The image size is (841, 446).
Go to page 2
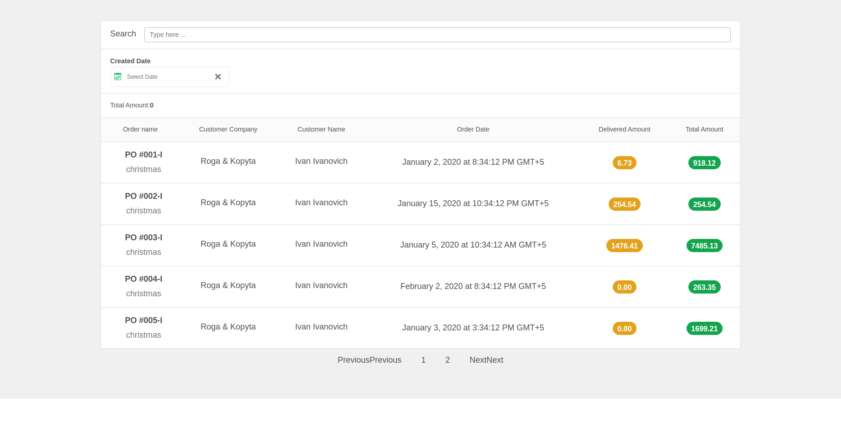click(447, 360)
